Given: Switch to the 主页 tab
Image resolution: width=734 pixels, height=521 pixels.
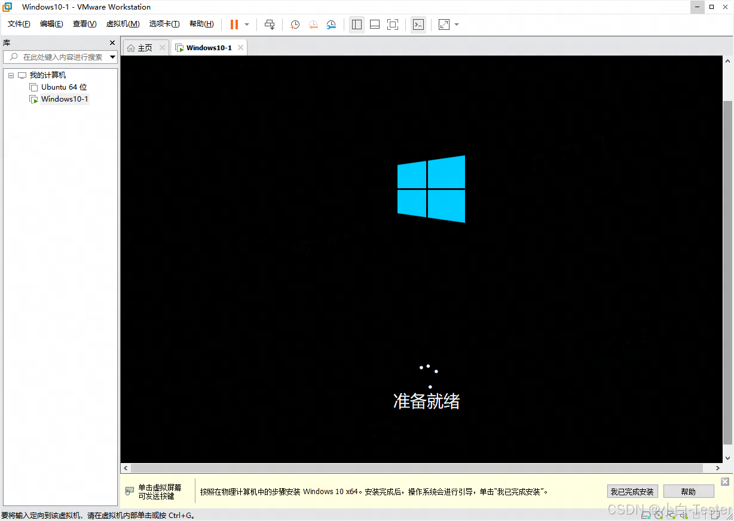Looking at the screenshot, I should point(145,48).
